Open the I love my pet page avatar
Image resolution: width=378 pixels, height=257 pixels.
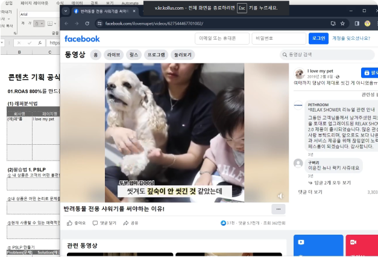point(299,74)
